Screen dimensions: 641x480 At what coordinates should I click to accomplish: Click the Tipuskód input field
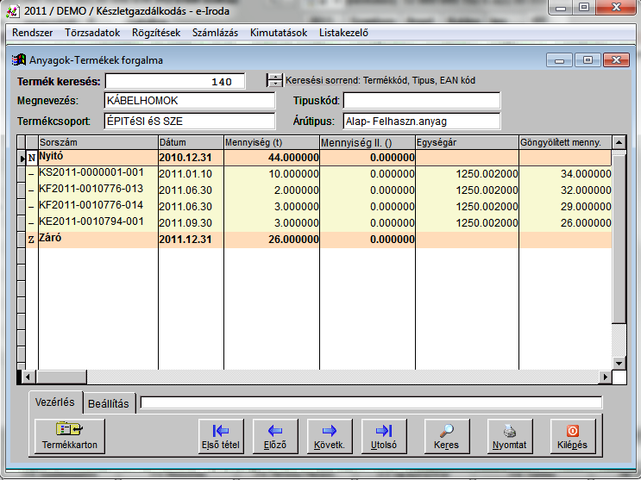[421, 101]
